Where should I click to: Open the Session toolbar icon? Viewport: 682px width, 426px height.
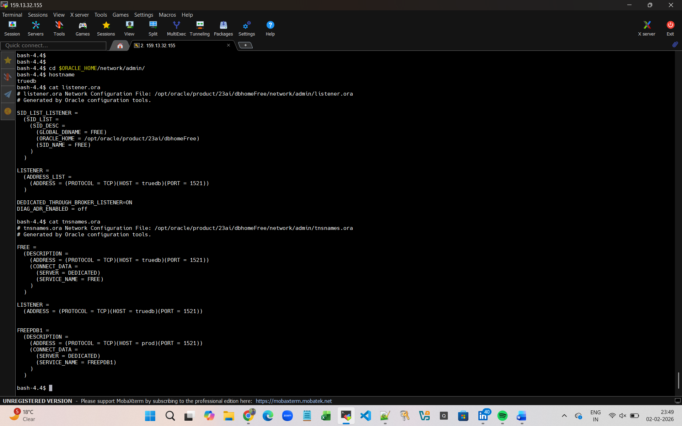tap(12, 28)
